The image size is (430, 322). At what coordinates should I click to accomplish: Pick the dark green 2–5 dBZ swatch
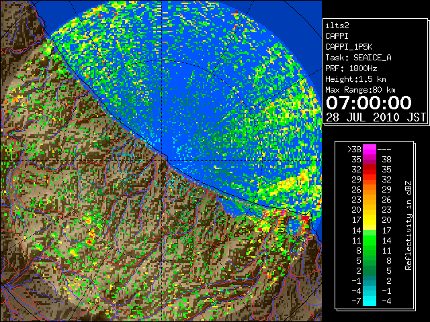click(x=370, y=270)
